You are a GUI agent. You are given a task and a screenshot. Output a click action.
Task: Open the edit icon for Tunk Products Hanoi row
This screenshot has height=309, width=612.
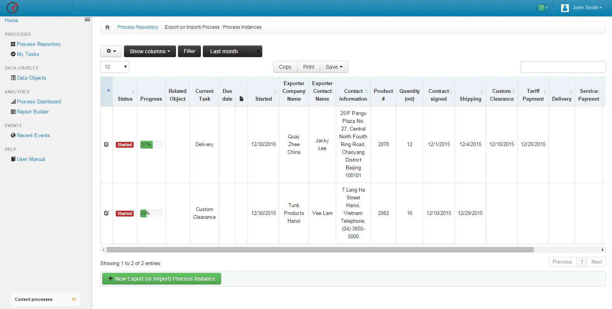[x=106, y=213]
